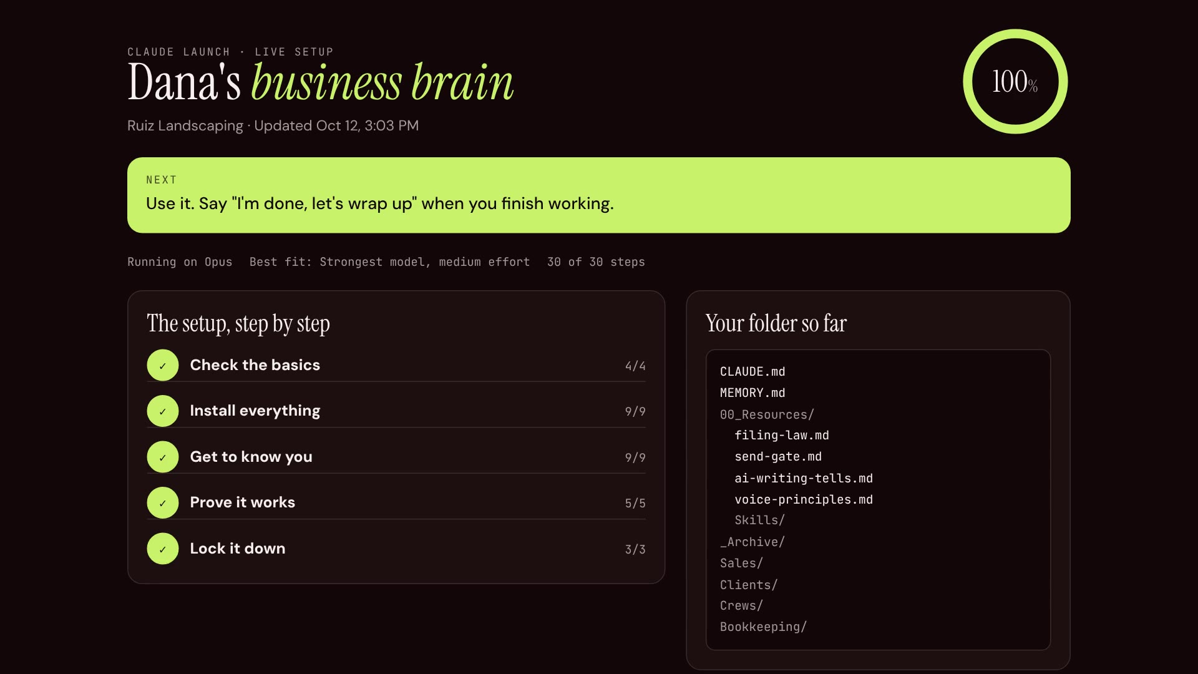Select MEMORY.md in the folder list
The height and width of the screenshot is (674, 1198).
pyautogui.click(x=752, y=393)
